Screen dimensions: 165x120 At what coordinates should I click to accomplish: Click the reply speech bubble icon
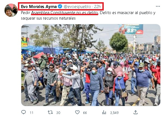click(x=23, y=112)
